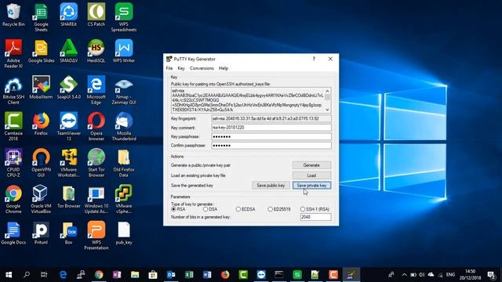The height and width of the screenshot is (282, 502).
Task: Click the Confirm passphrase field
Action: 271,146
